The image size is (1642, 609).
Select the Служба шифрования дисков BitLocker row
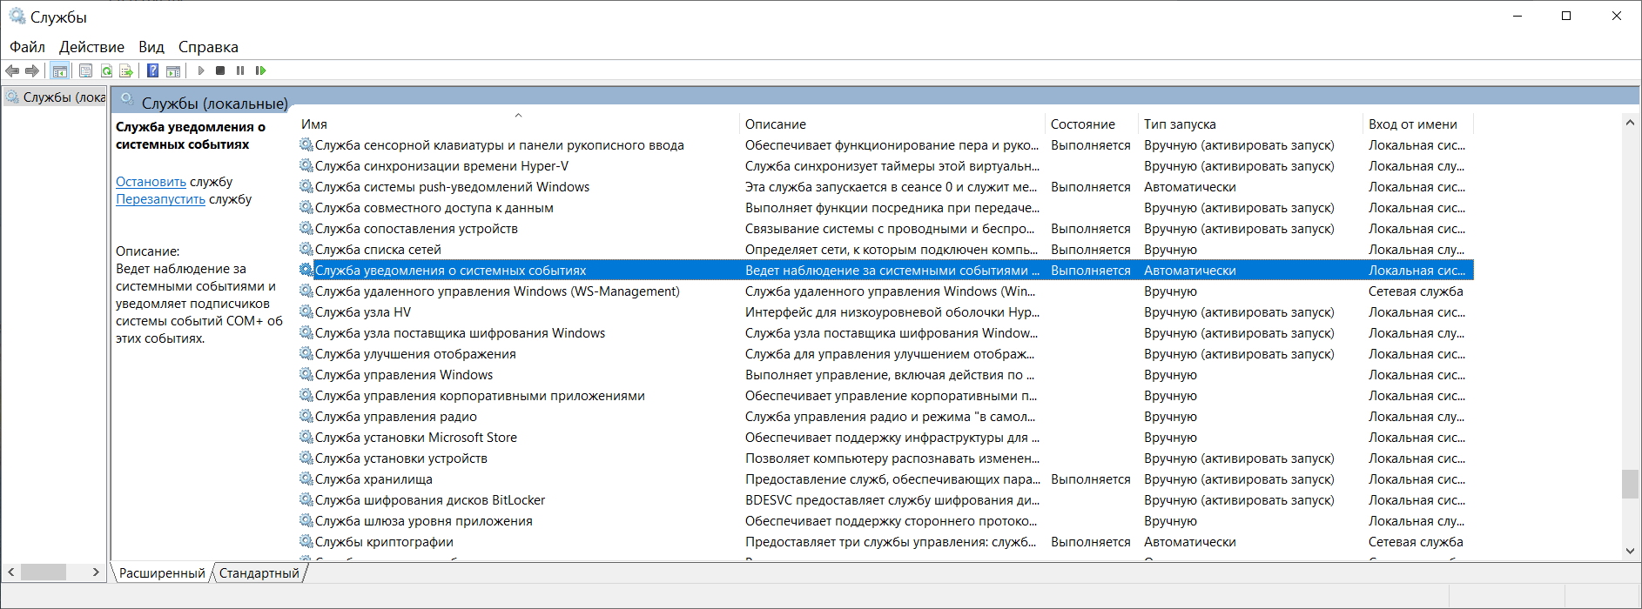point(430,500)
